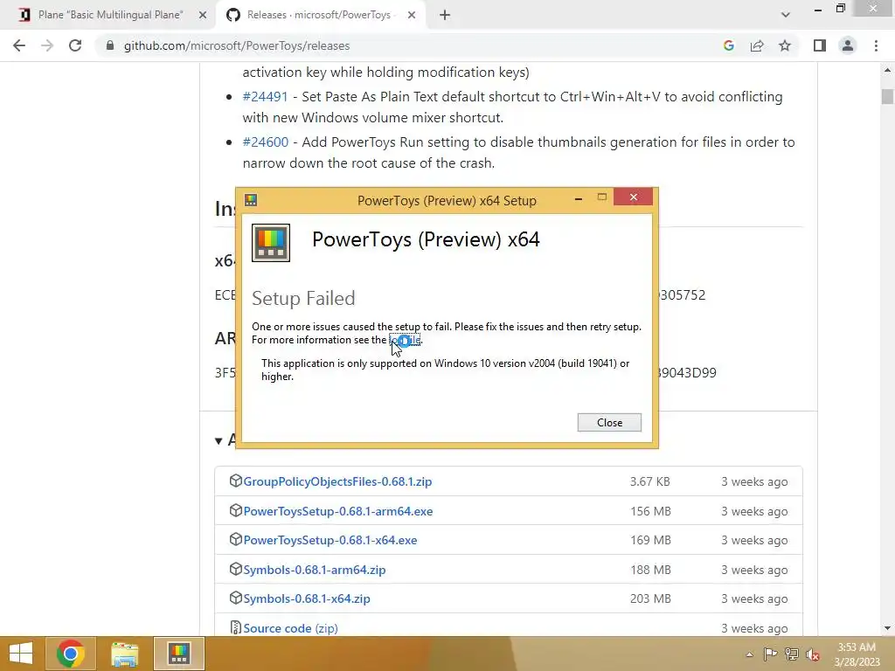Open the Chrome side panel

click(820, 45)
